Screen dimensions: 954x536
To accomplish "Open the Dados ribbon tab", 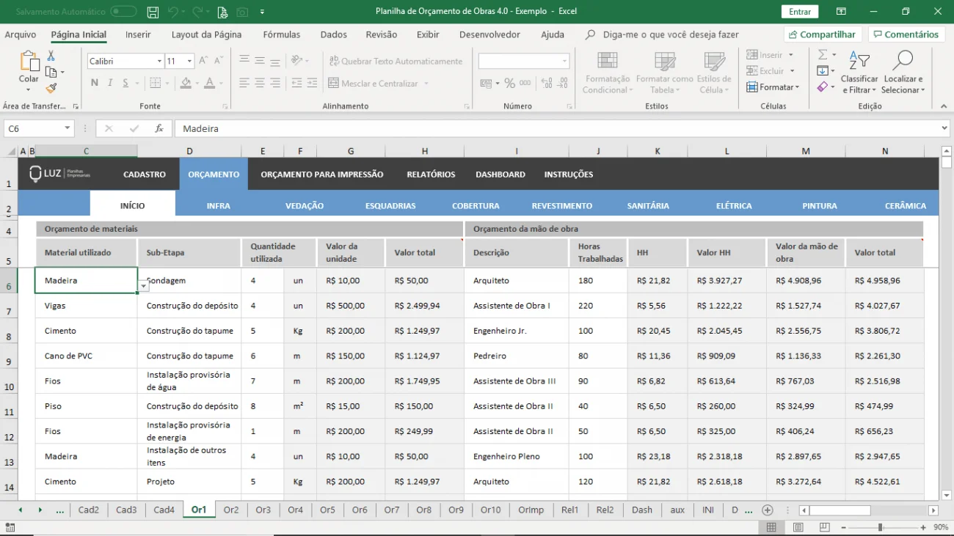I will click(x=334, y=34).
